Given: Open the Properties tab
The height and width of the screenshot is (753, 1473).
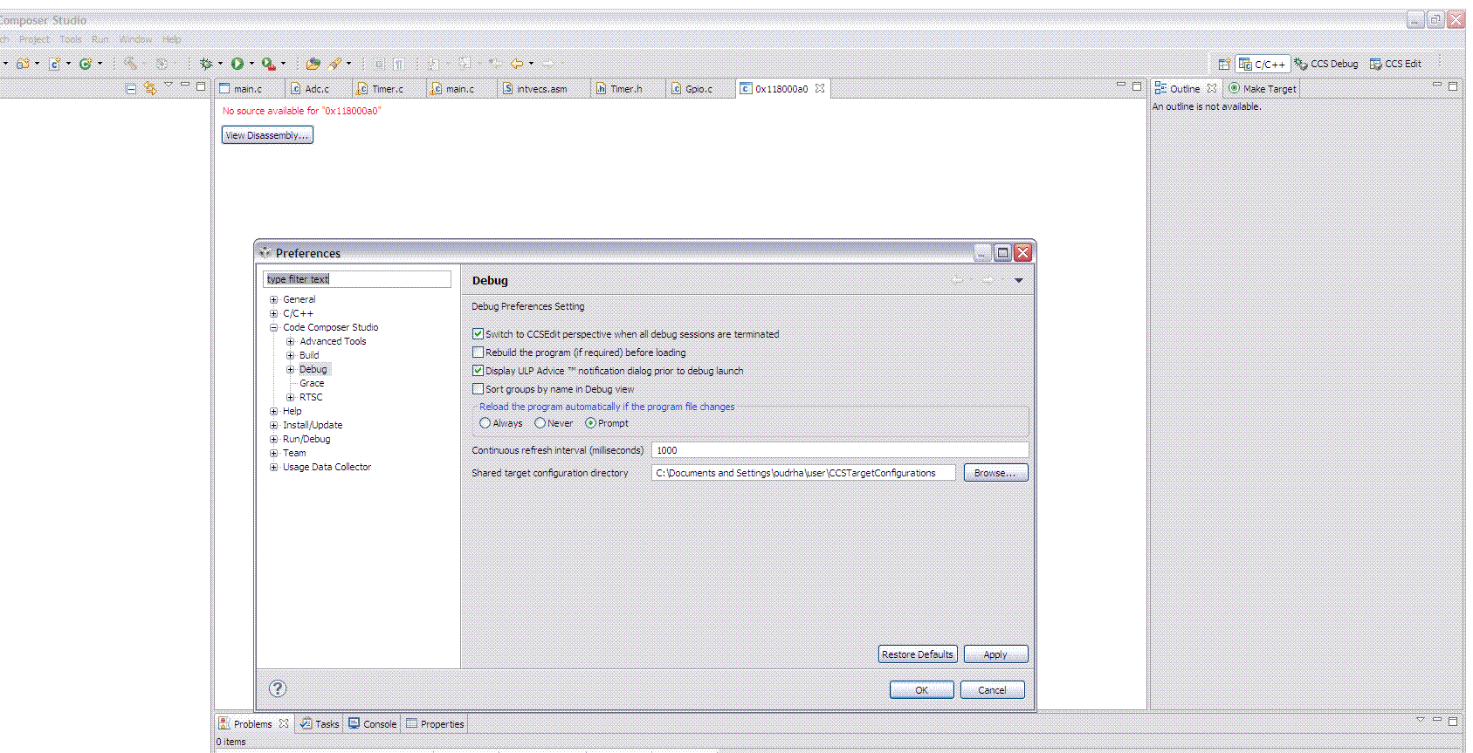Looking at the screenshot, I should 435,723.
